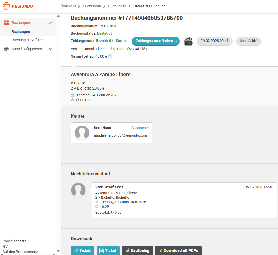Click the Provisionssatz 9% value
278x255 pixels.
point(5,246)
